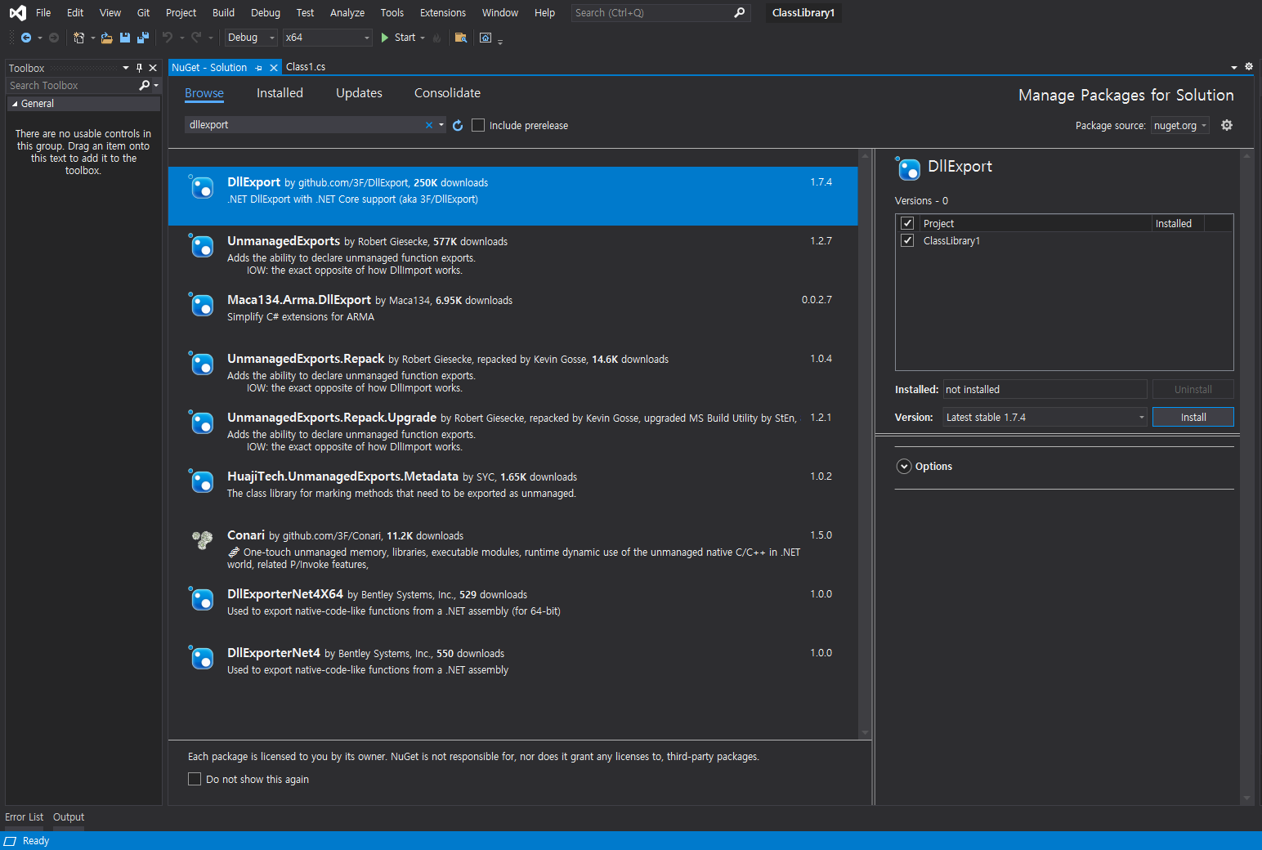Click the Conari package icon
The width and height of the screenshot is (1262, 850).
point(202,539)
